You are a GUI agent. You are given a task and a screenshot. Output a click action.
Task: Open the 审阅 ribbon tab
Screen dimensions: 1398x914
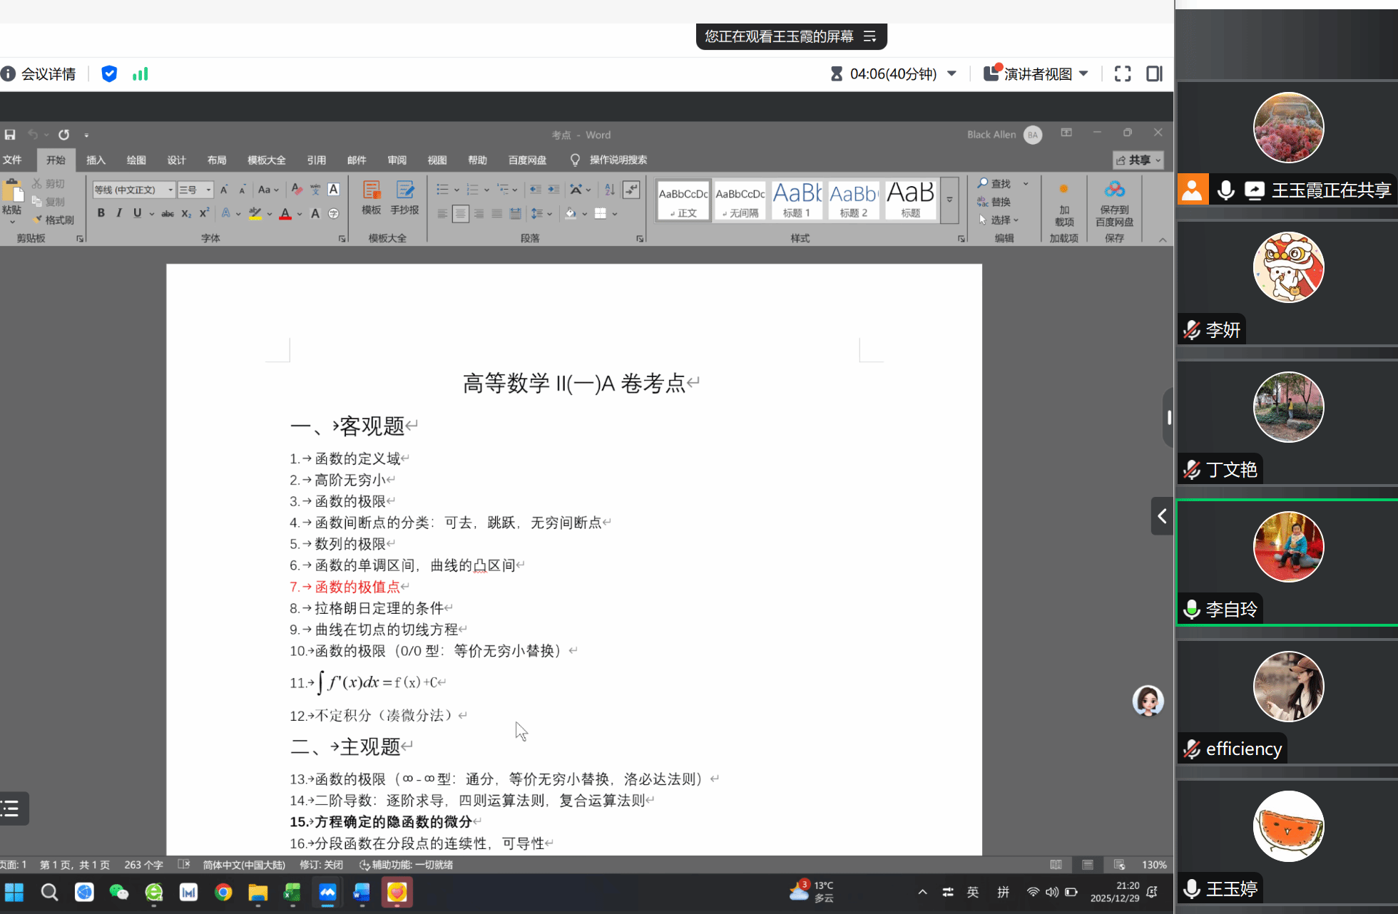(397, 160)
